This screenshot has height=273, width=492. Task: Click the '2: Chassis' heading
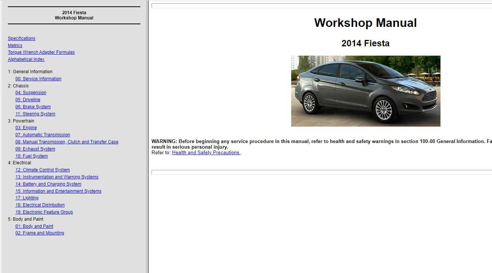tap(18, 86)
